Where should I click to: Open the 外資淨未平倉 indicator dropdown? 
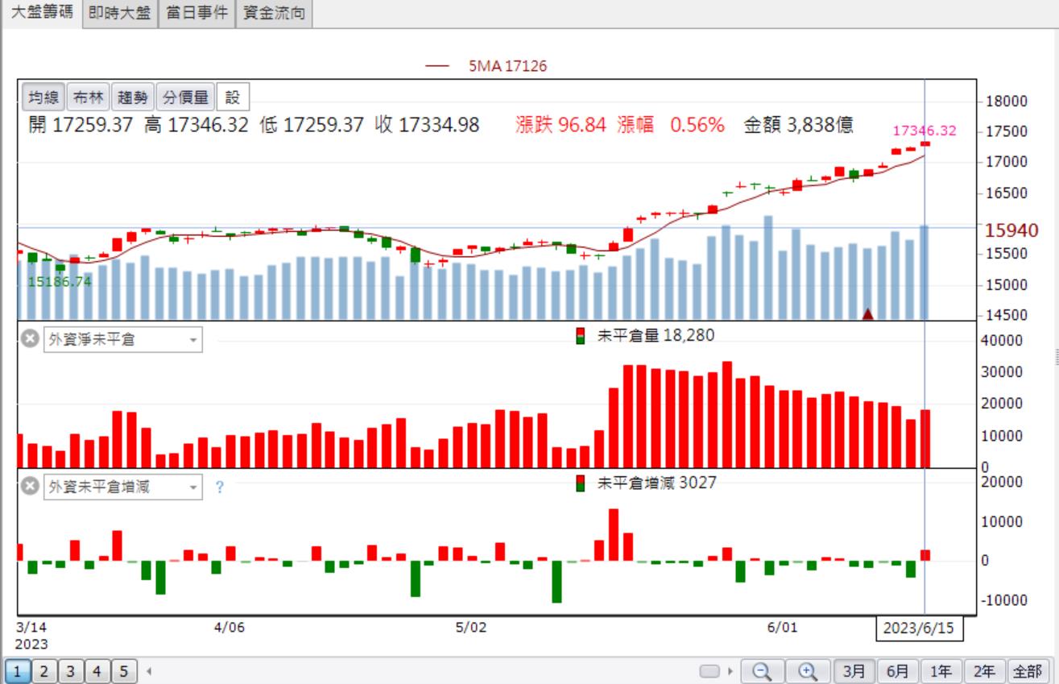point(122,340)
